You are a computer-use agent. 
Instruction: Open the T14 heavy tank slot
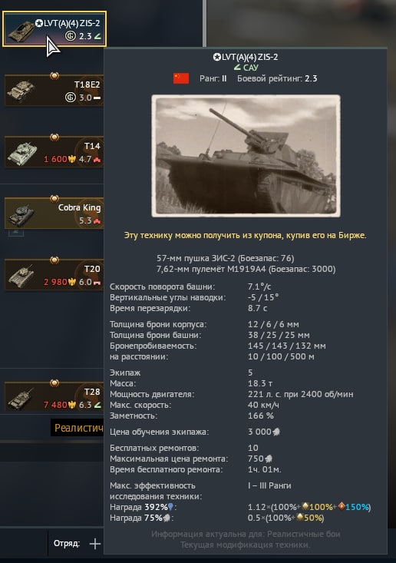54,152
